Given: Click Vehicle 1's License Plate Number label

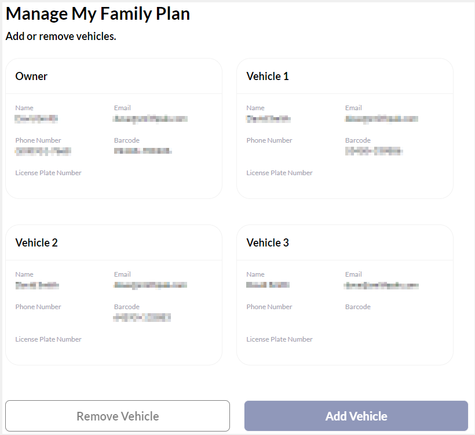Looking at the screenshot, I should pyautogui.click(x=279, y=172).
